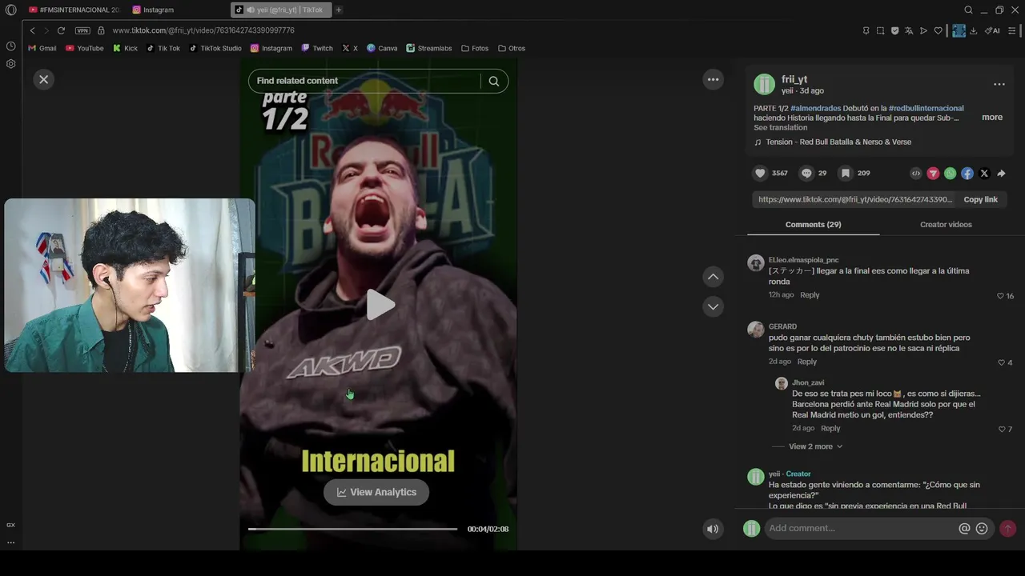Image resolution: width=1025 pixels, height=576 pixels.
Task: Open more share options arrow
Action: 1001,173
